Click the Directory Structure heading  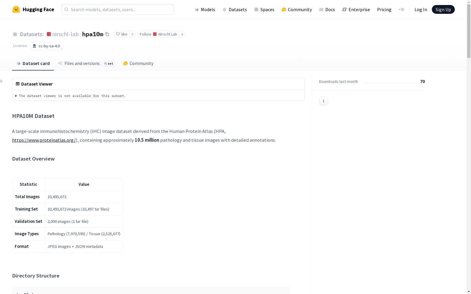(x=36, y=276)
